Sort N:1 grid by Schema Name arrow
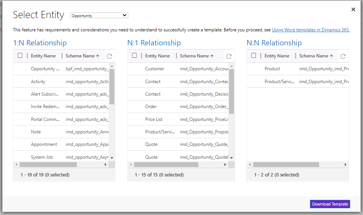This screenshot has height=215, width=363. [212, 56]
